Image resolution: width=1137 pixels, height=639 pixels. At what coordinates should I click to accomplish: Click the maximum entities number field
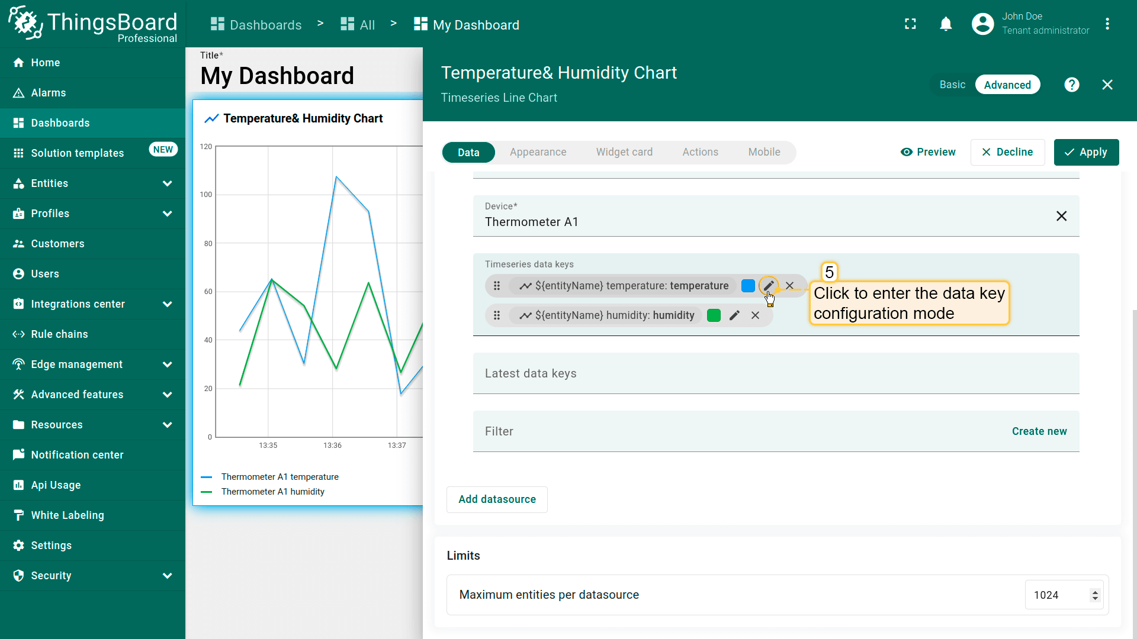coord(1057,595)
